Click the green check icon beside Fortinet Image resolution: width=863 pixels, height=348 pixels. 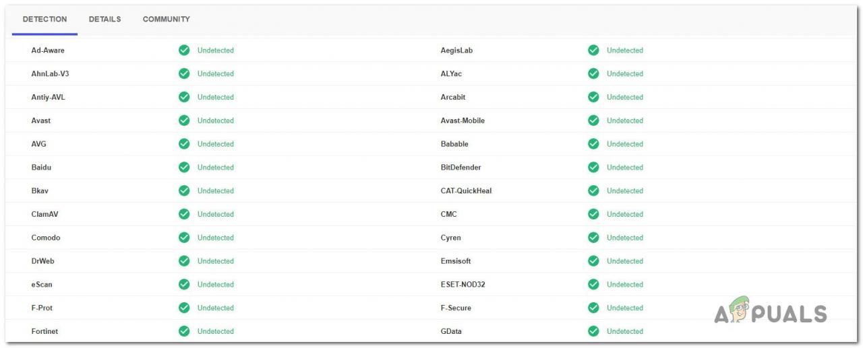[x=184, y=331]
